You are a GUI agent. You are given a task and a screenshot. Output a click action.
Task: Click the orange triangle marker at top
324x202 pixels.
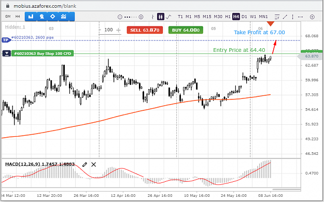271,23
